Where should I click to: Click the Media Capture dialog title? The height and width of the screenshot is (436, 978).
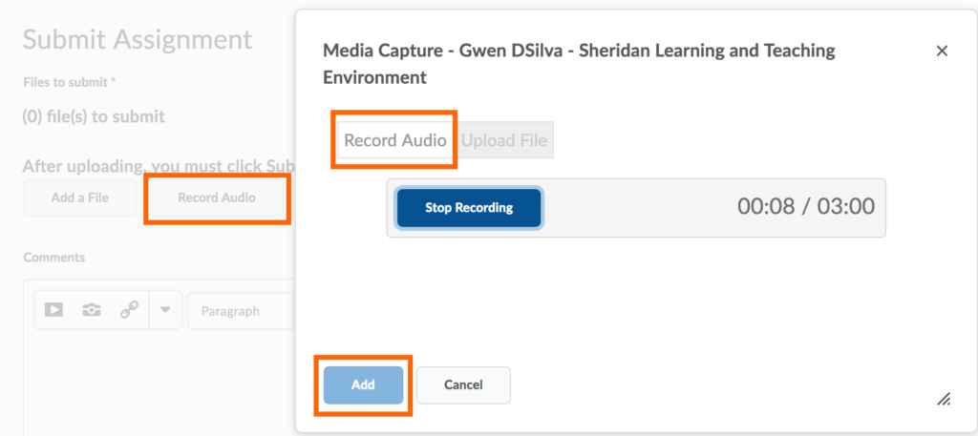579,63
